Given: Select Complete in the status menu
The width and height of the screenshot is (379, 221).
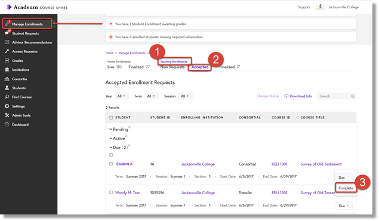Looking at the screenshot, I should coord(346,188).
